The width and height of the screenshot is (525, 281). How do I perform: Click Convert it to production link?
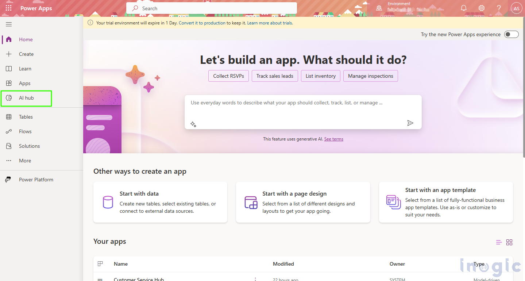pyautogui.click(x=202, y=23)
